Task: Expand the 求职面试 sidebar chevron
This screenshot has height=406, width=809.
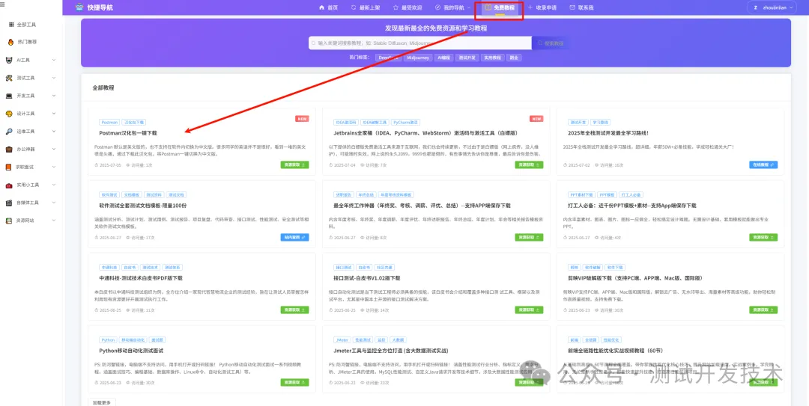Action: pyautogui.click(x=54, y=167)
